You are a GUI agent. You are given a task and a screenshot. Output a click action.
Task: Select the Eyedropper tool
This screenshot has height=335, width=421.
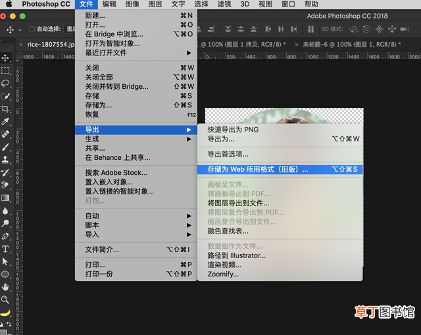tap(5, 121)
